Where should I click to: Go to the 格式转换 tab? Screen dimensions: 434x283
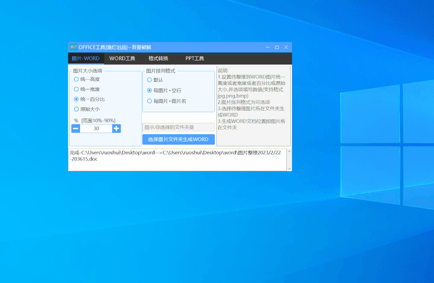pos(158,58)
